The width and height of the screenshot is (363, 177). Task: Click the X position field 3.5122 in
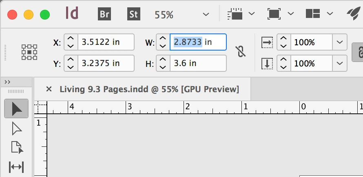[106, 42]
